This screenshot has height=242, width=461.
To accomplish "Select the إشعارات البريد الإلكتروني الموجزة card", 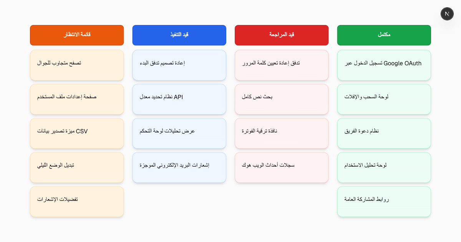I will [179, 167].
